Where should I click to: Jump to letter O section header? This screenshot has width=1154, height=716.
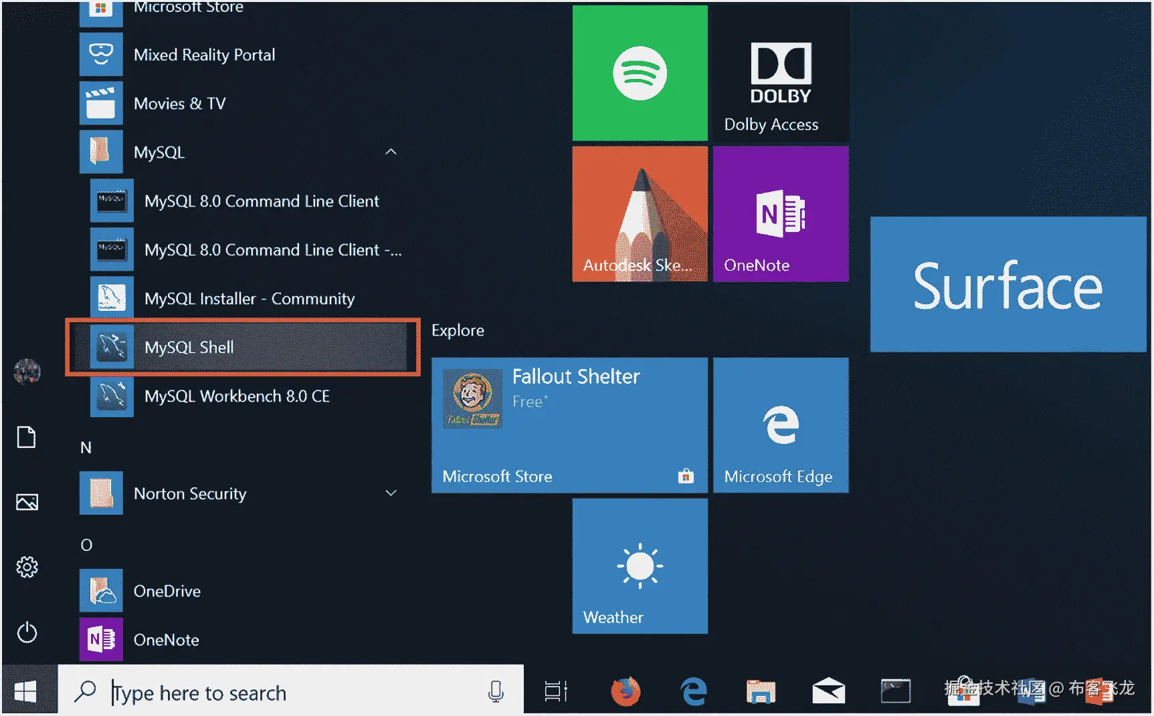tap(86, 545)
